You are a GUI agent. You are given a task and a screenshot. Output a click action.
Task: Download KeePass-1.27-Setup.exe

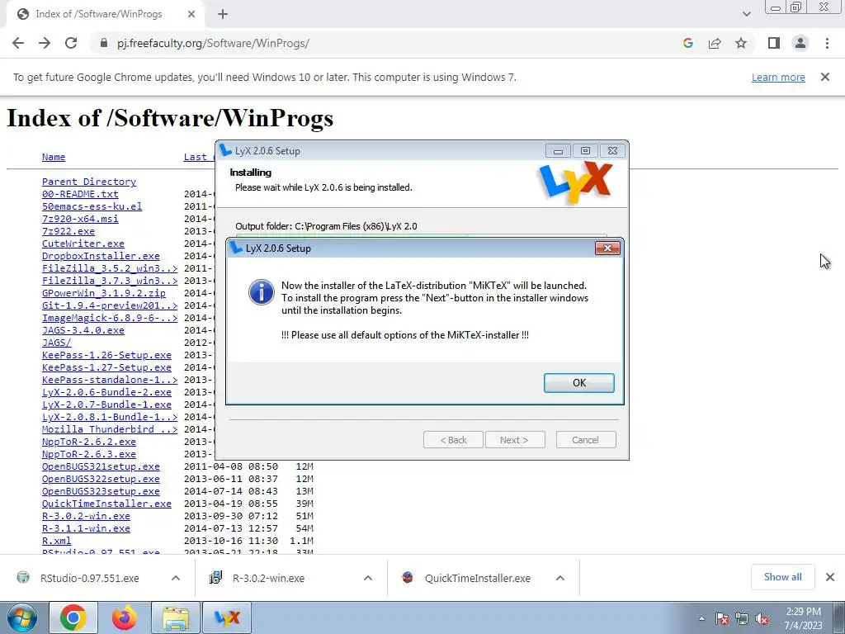(x=106, y=367)
